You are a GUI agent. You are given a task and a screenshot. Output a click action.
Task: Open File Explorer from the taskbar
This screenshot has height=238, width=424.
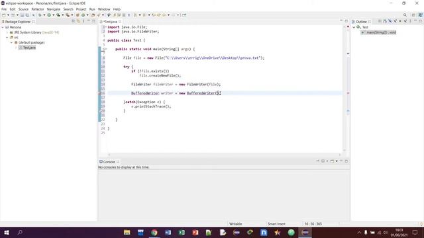click(x=127, y=232)
